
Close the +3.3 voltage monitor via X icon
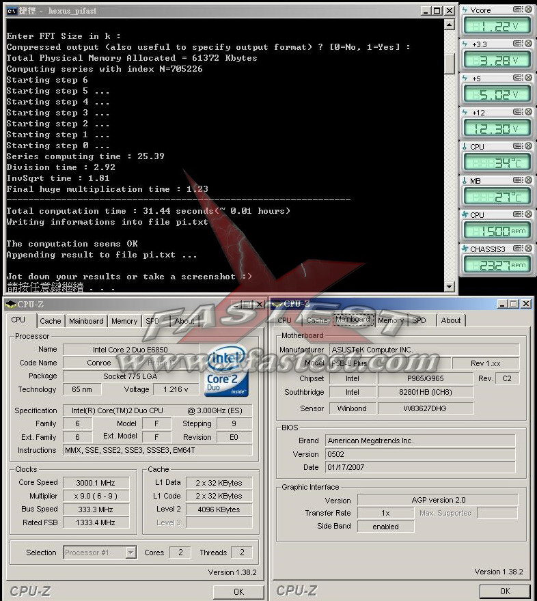[528, 44]
